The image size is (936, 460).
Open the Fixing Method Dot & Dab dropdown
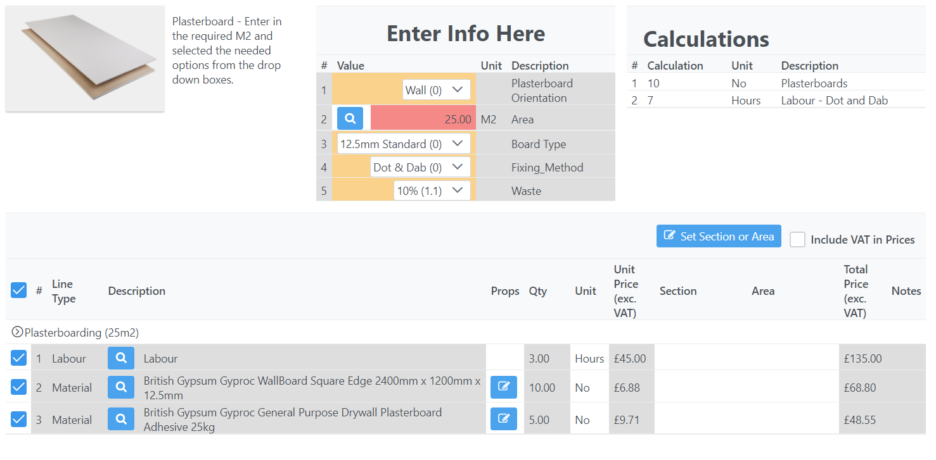(421, 167)
